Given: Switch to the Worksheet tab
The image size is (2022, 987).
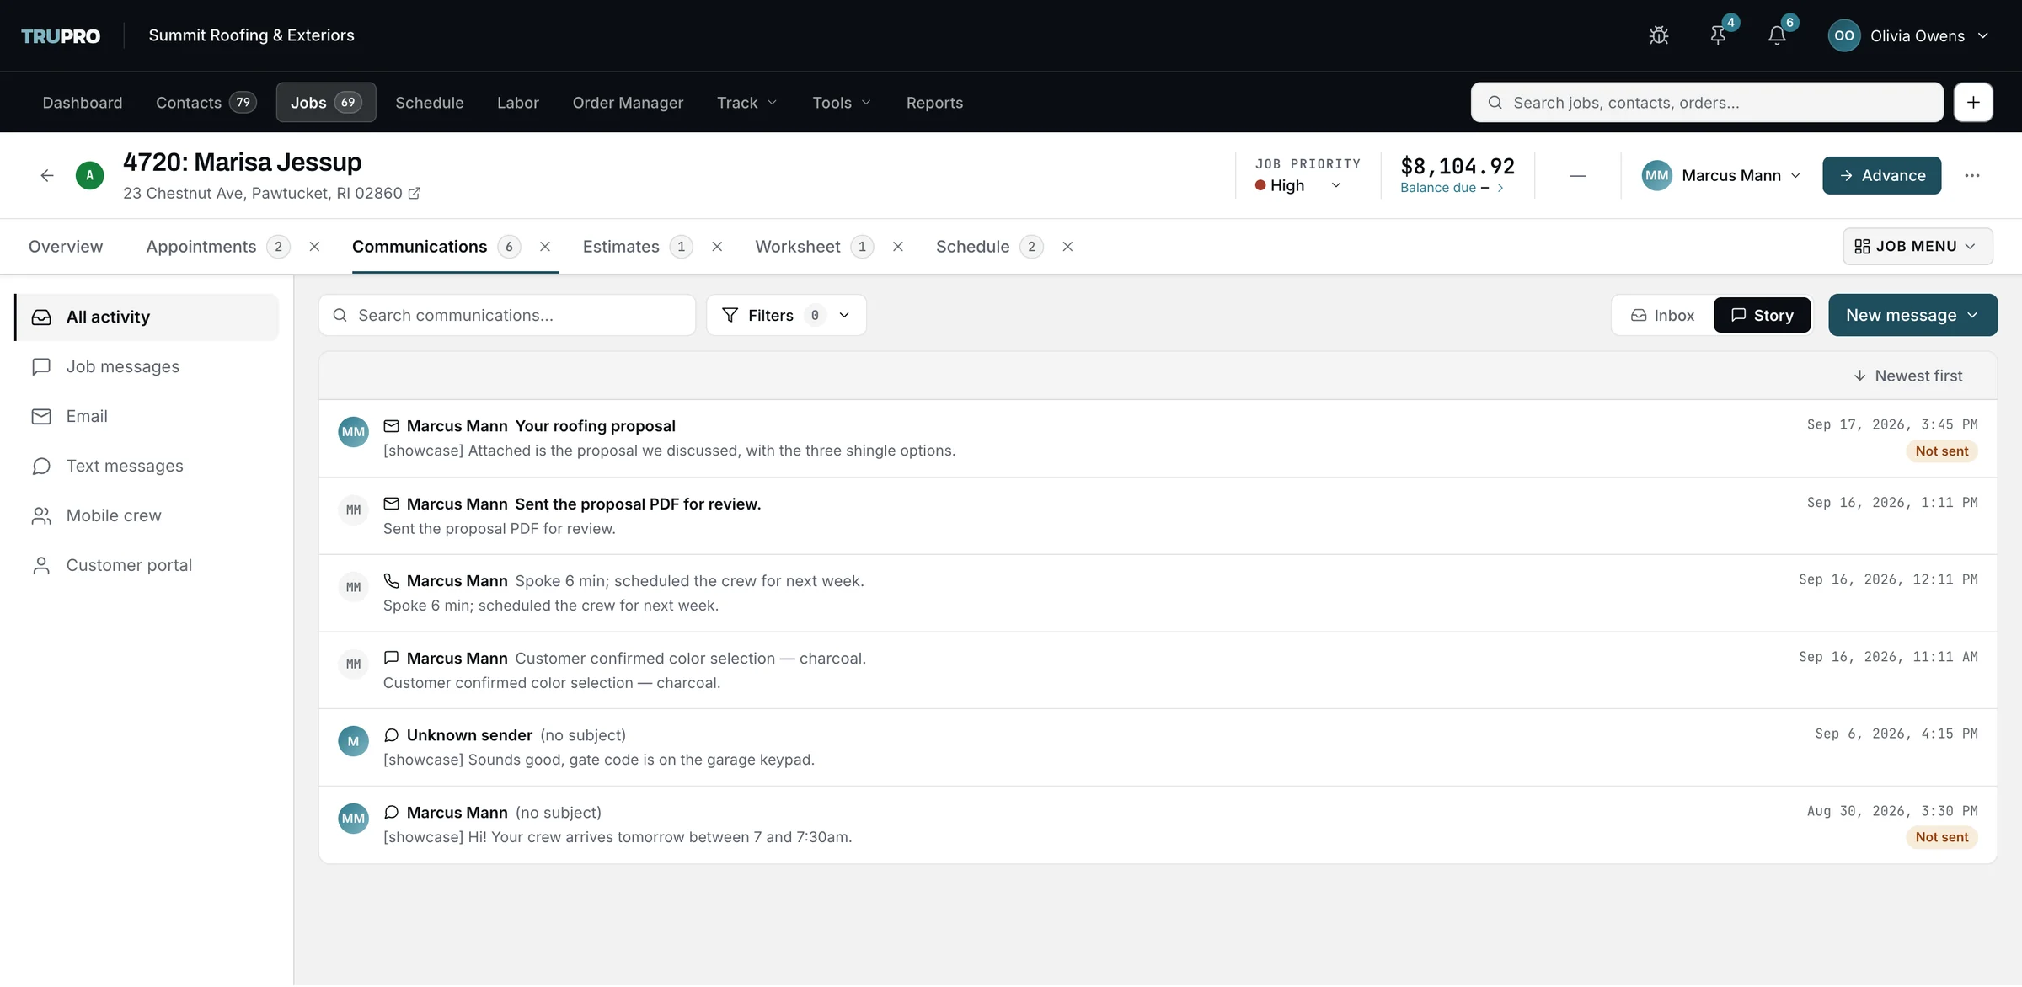Looking at the screenshot, I should click(x=814, y=247).
